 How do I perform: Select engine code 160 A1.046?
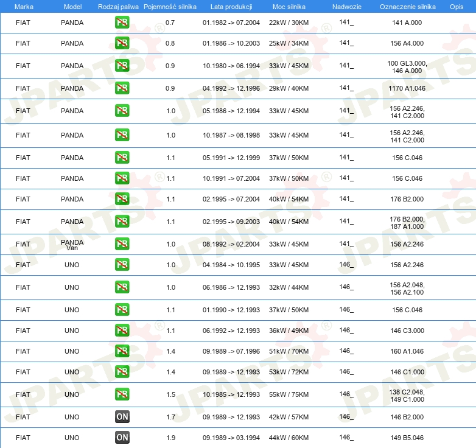[407, 351]
